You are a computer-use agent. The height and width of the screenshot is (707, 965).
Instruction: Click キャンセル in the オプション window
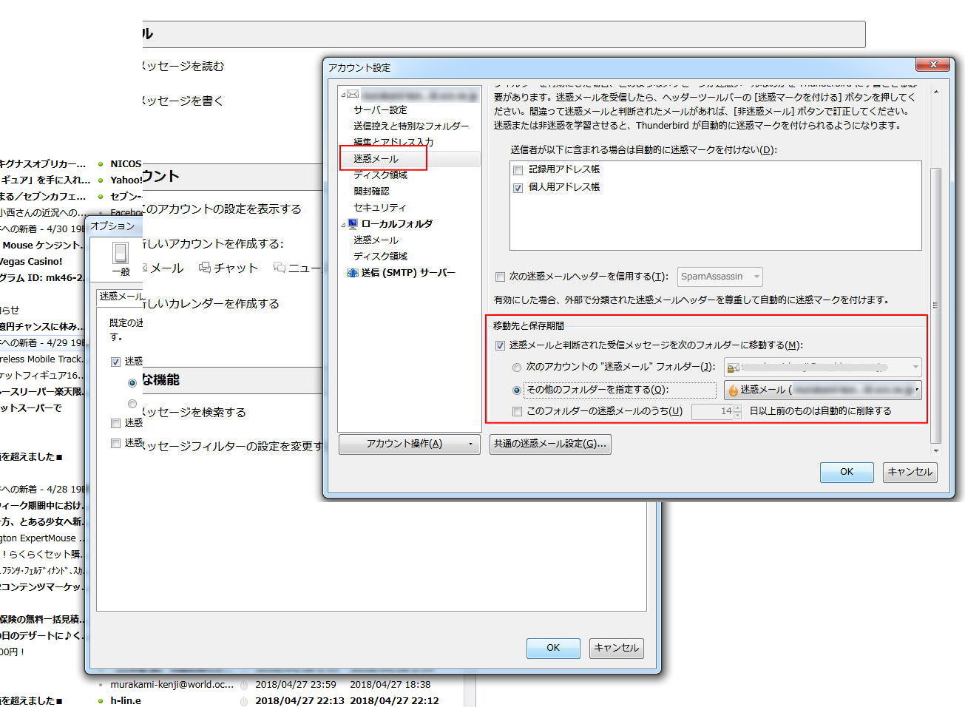tap(617, 648)
